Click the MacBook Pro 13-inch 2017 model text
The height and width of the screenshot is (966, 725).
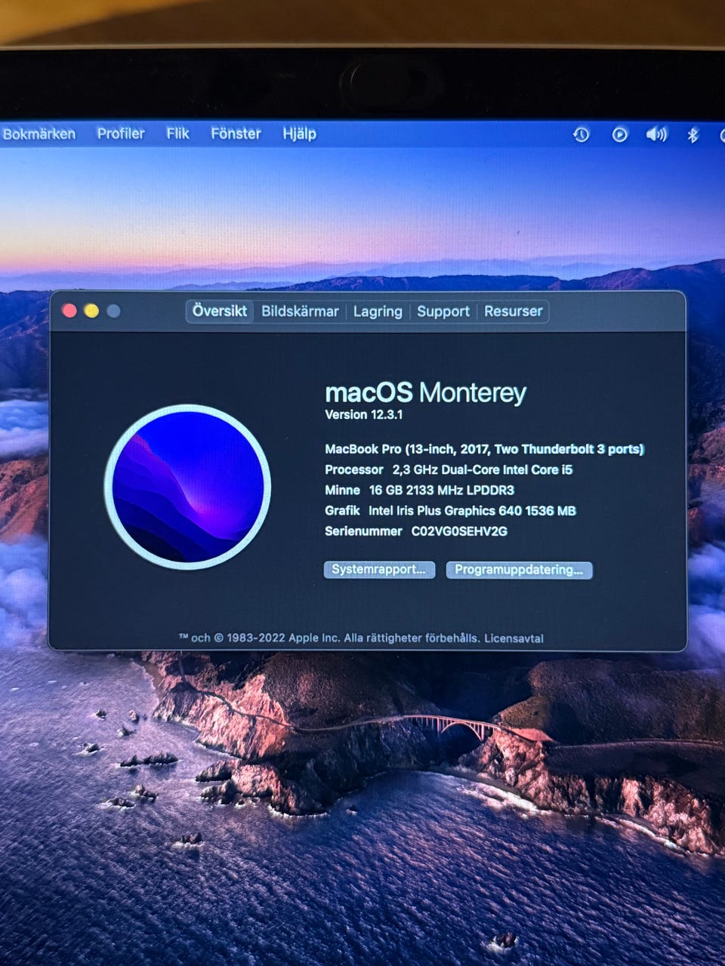[484, 449]
